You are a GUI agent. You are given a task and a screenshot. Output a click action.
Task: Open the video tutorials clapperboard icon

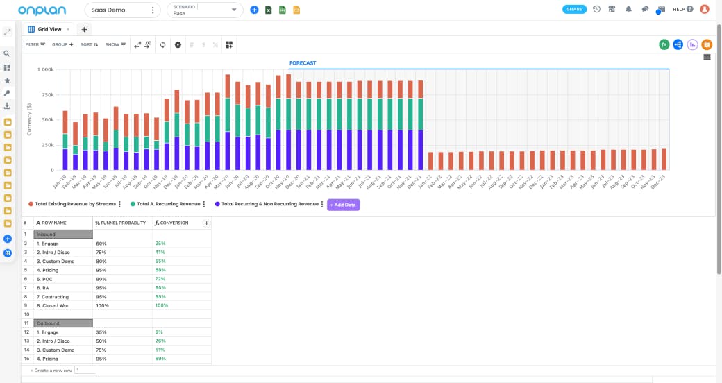(x=661, y=9)
